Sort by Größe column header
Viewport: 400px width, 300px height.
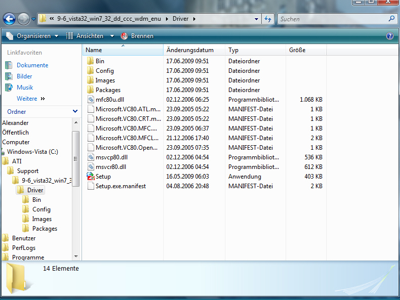click(x=306, y=50)
